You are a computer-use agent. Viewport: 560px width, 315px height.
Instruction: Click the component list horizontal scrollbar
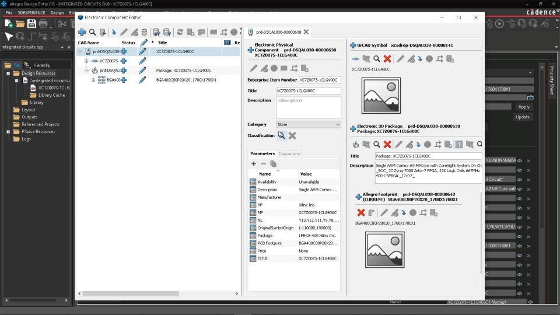pyautogui.click(x=131, y=293)
